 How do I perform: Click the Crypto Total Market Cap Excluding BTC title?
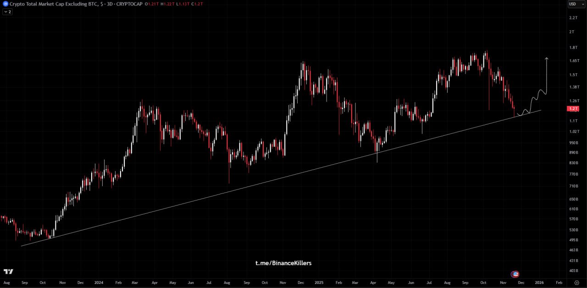tap(51, 4)
